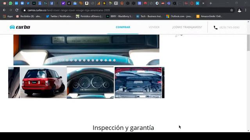Select the fifth carousel dot
The width and height of the screenshot is (250, 140).
[x=76, y=60]
